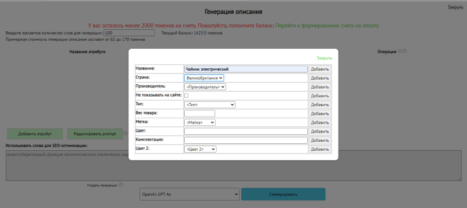Click the SEO words text area
This screenshot has height=208, width=467.
[234, 166]
